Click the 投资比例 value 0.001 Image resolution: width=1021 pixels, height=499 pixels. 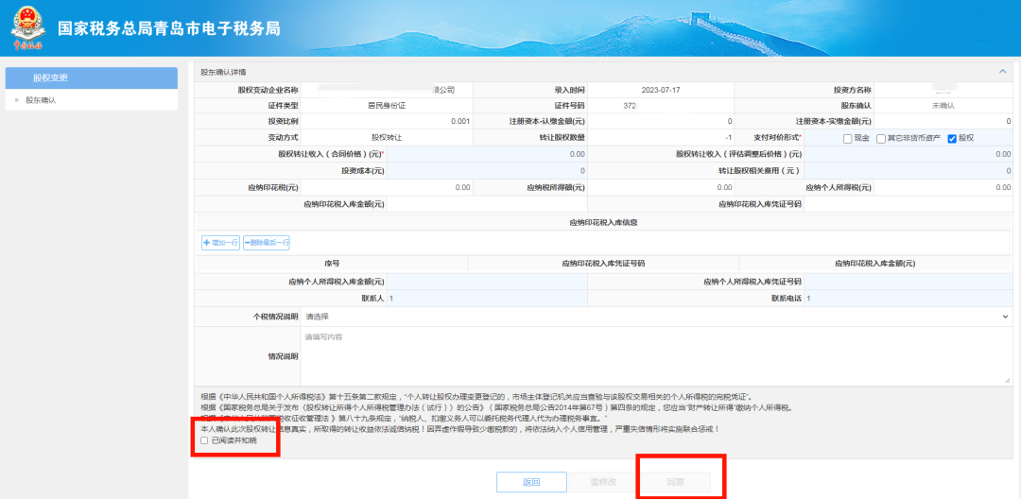459,121
